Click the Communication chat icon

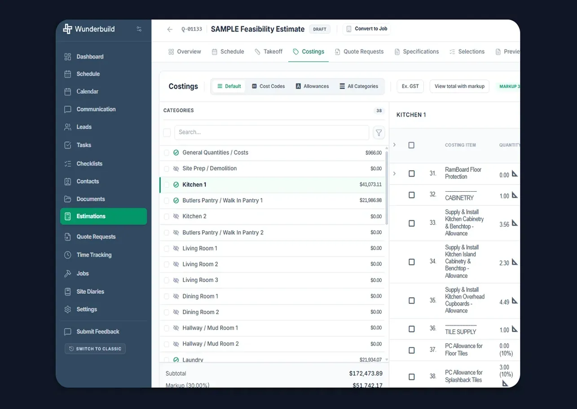68,109
